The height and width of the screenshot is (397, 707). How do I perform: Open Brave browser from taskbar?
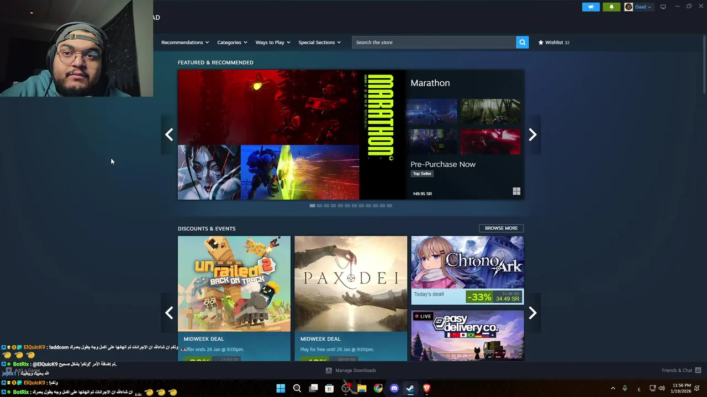point(426,388)
